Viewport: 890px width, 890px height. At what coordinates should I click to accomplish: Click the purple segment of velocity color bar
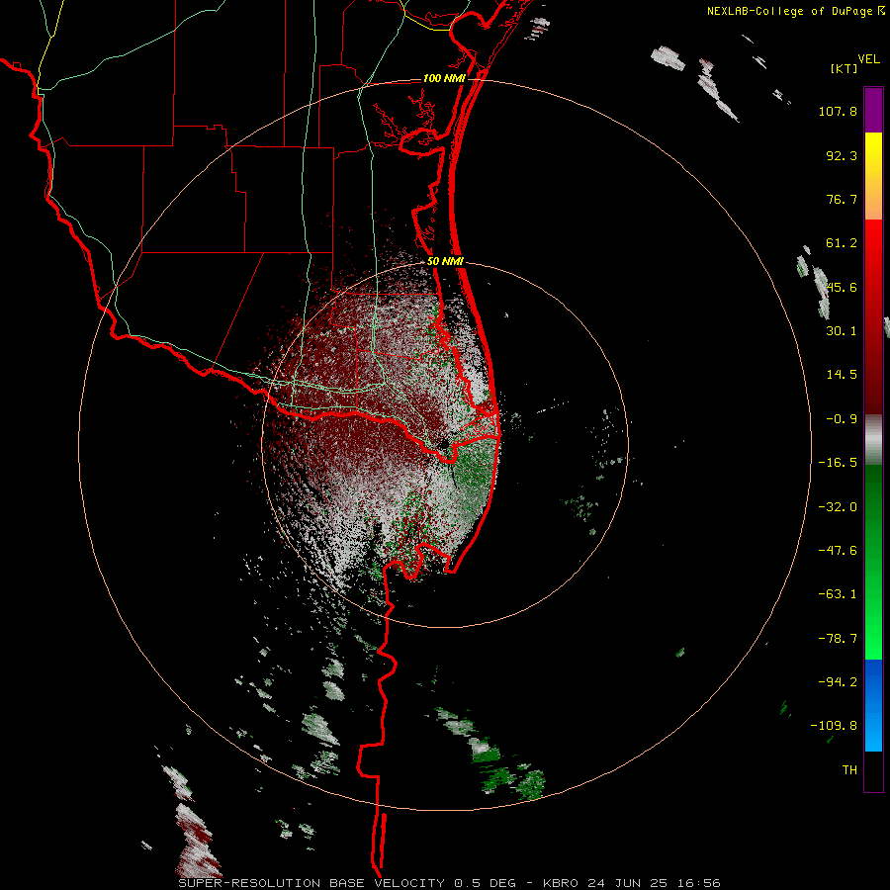(x=873, y=110)
